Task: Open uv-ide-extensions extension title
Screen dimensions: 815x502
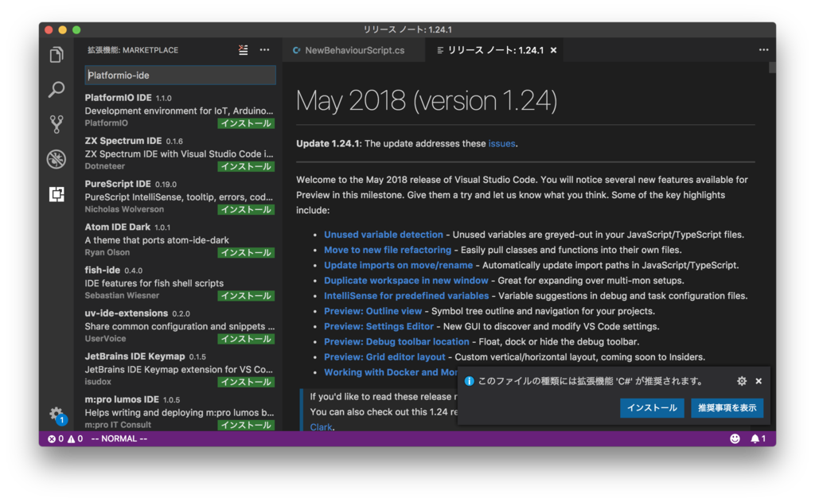Action: 127,313
